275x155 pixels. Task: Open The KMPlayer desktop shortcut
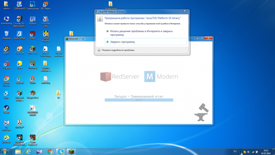pos(7,125)
